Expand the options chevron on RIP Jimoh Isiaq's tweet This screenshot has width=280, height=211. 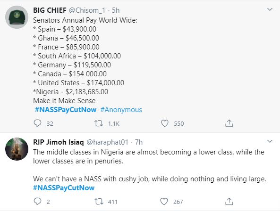point(270,141)
